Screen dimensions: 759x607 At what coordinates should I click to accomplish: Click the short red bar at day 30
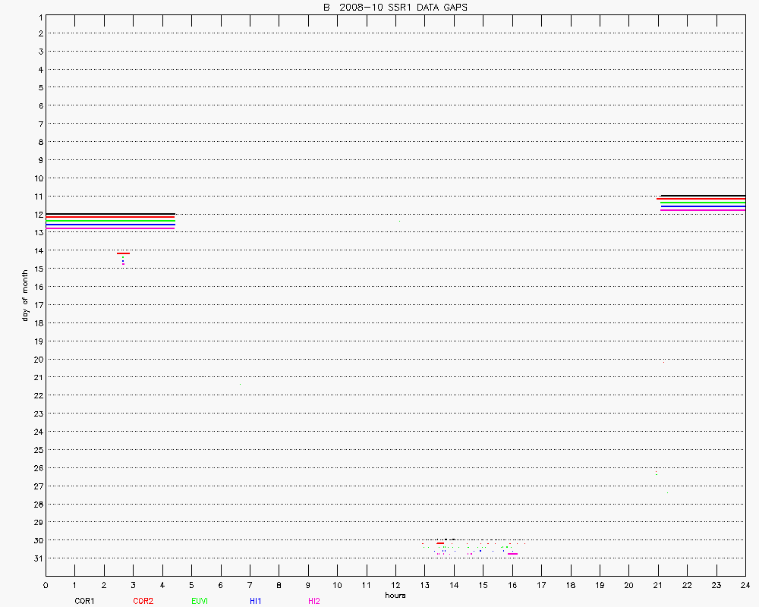pyautogui.click(x=440, y=543)
